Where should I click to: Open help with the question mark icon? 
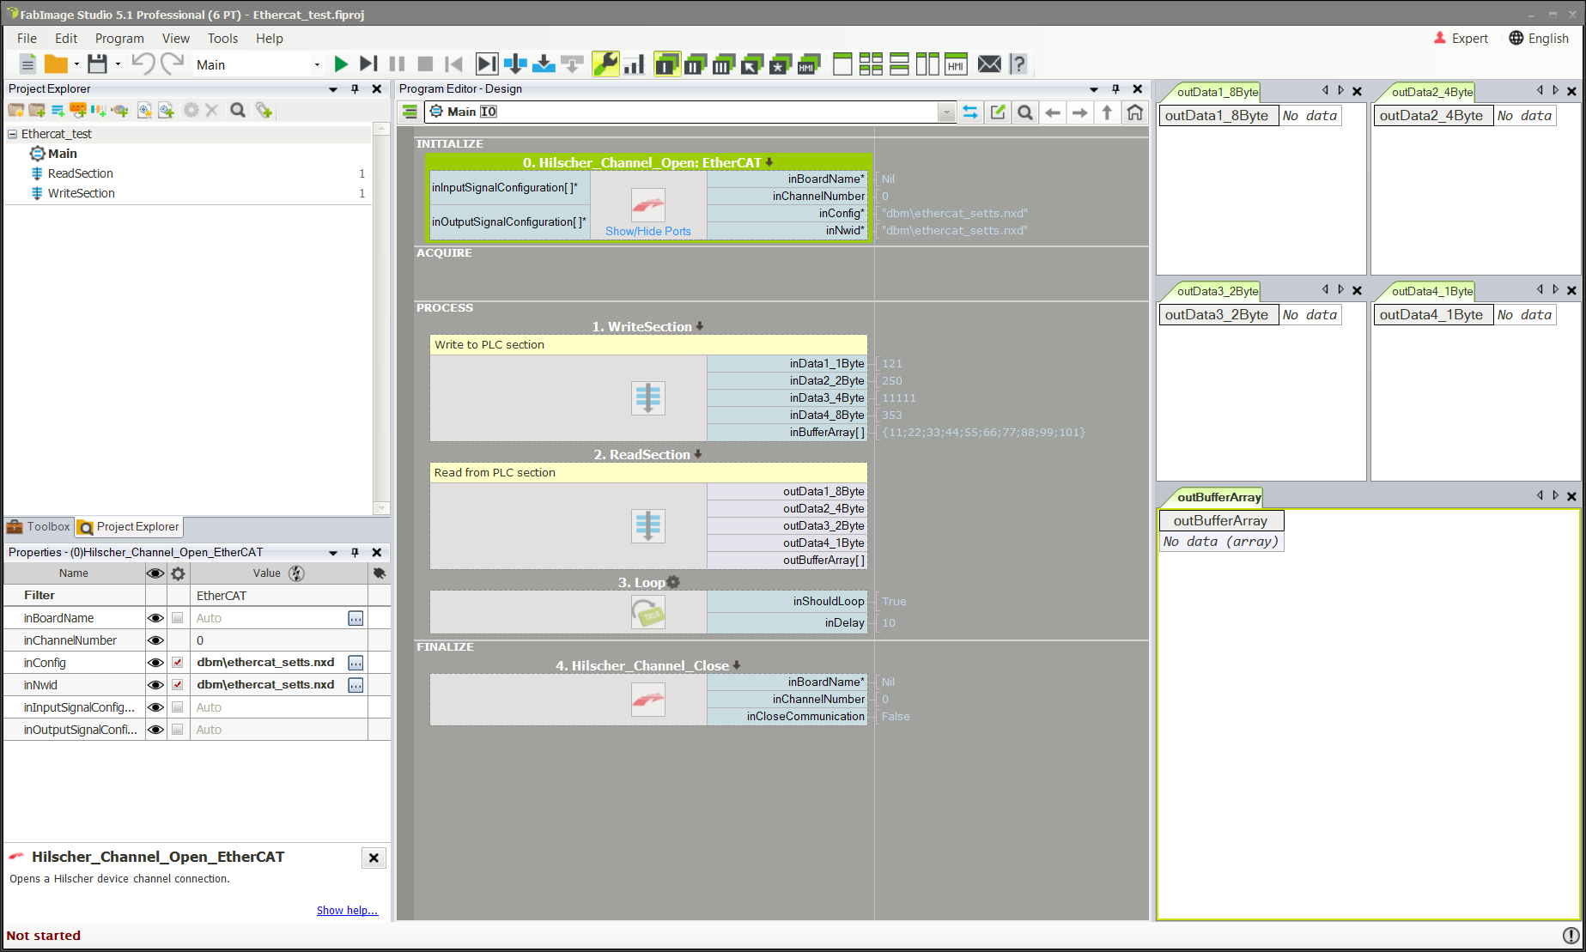1018,64
